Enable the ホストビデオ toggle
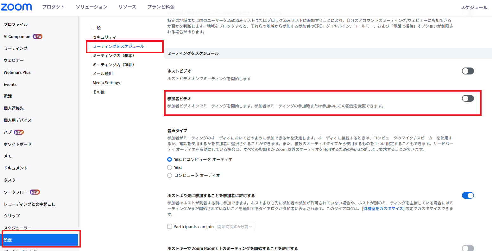 click(468, 71)
